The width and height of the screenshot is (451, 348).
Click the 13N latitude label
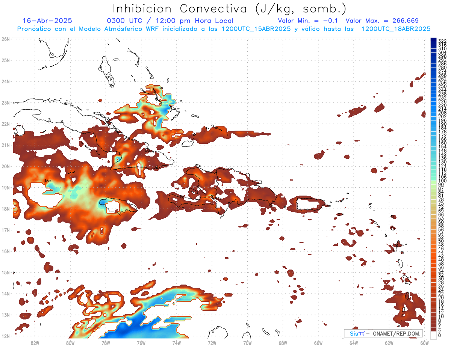click(5, 315)
